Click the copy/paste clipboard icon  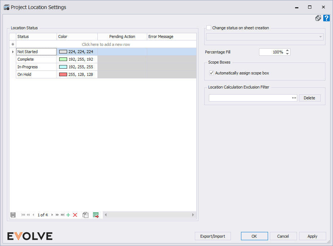pos(86,215)
